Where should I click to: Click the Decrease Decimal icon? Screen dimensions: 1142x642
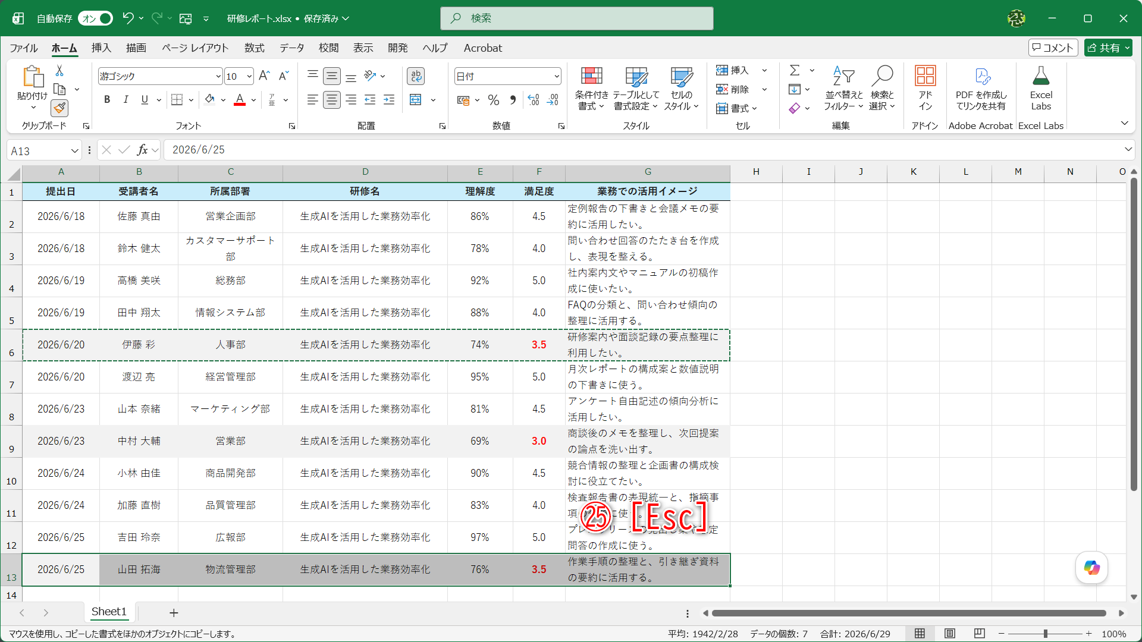tap(553, 100)
